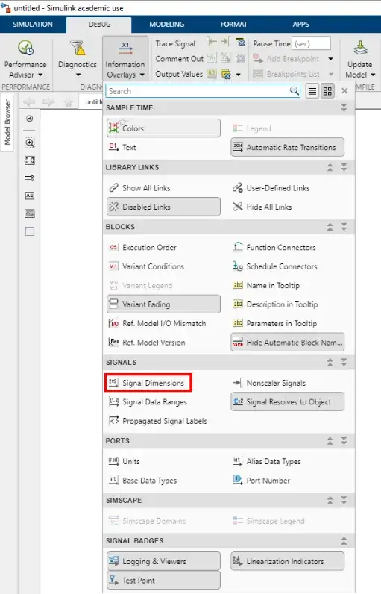Image resolution: width=381 pixels, height=594 pixels.
Task: Collapse the Library Links section
Action: [x=330, y=167]
